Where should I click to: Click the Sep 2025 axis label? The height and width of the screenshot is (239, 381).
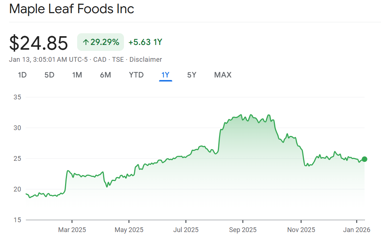click(x=242, y=230)
